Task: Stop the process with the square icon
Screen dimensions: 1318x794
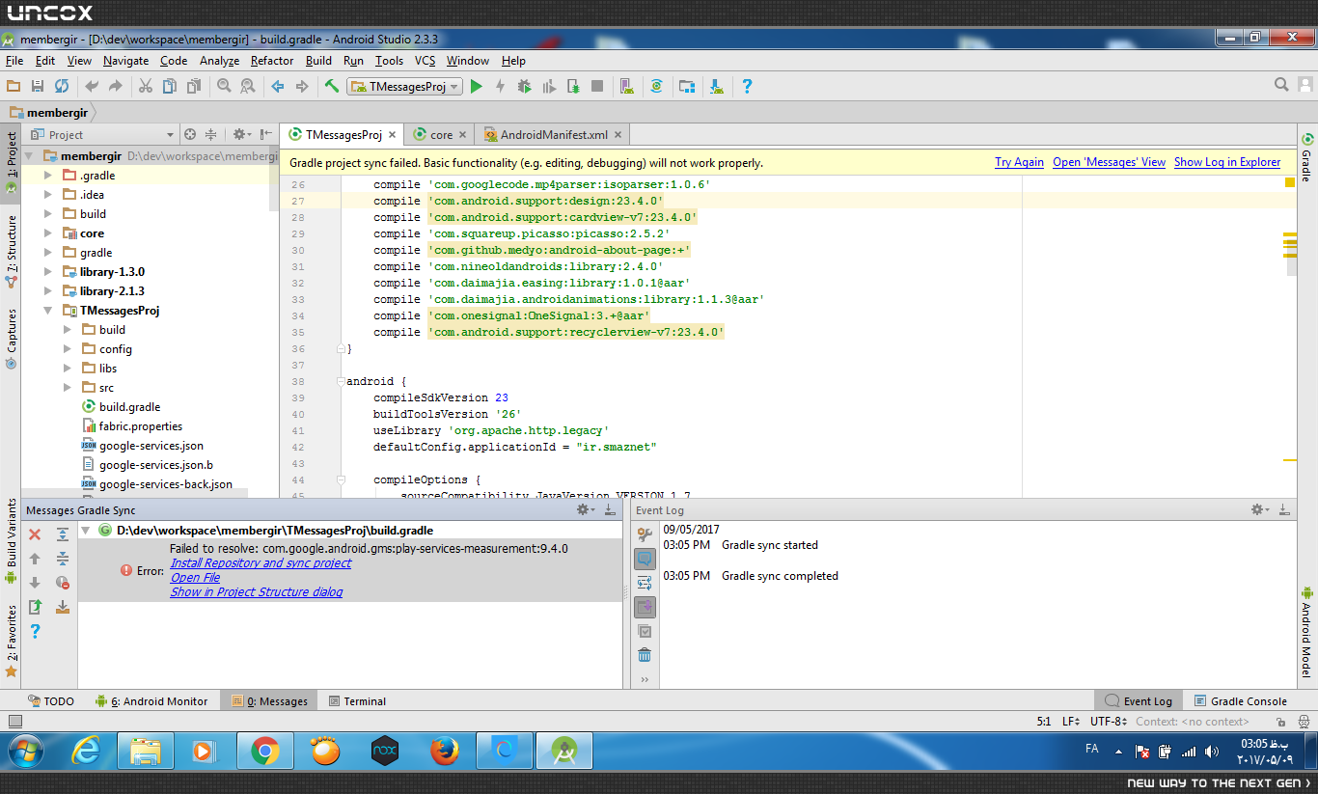Action: click(x=597, y=86)
